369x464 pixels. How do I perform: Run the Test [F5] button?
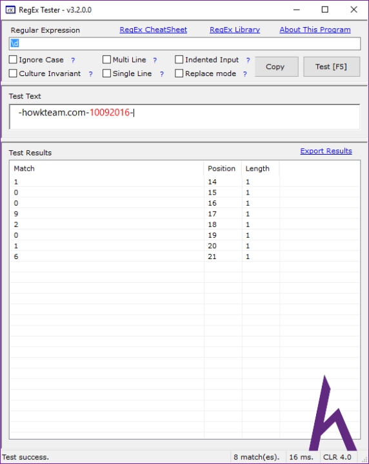pyautogui.click(x=332, y=66)
